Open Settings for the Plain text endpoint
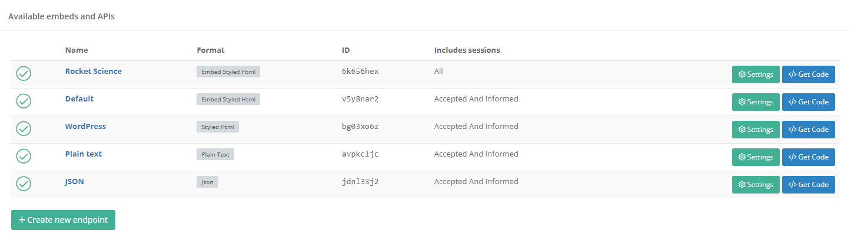The height and width of the screenshot is (241, 851). 756,157
